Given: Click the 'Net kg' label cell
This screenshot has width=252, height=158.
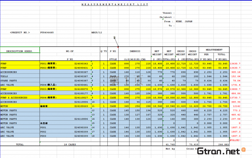Looking at the screenshot, I should coord(170,149).
